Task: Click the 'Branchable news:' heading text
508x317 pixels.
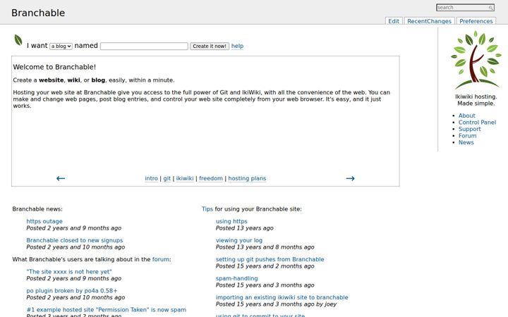Action: (x=37, y=209)
